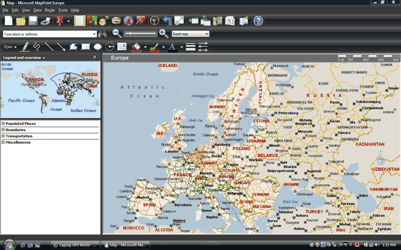Open the GPS compass tool
The height and width of the screenshot is (250, 401).
pyautogui.click(x=128, y=21)
